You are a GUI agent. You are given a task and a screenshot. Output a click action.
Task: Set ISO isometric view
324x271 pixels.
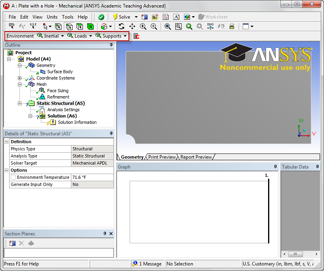click(210, 27)
